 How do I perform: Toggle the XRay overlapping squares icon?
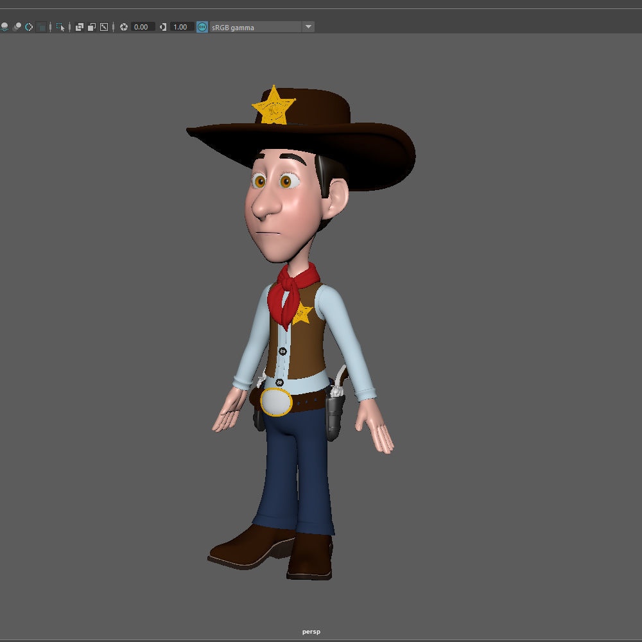click(x=80, y=27)
